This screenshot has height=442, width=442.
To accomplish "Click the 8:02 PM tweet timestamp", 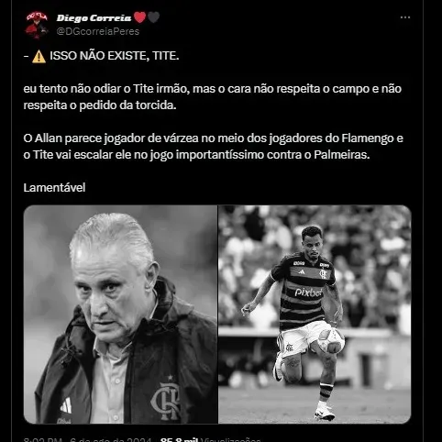I will (43, 439).
